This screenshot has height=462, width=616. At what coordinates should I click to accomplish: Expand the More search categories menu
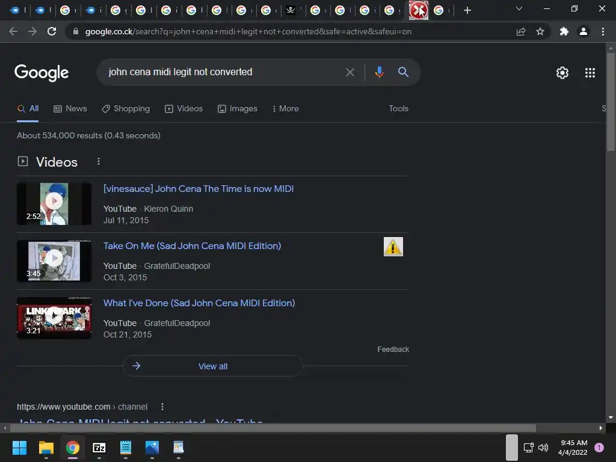point(286,109)
